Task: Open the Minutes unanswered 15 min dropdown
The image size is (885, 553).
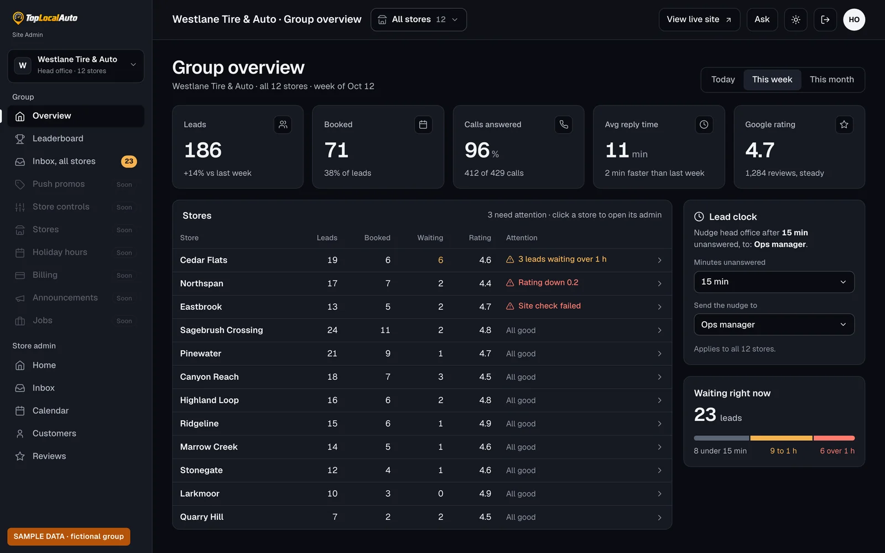Action: pyautogui.click(x=774, y=282)
